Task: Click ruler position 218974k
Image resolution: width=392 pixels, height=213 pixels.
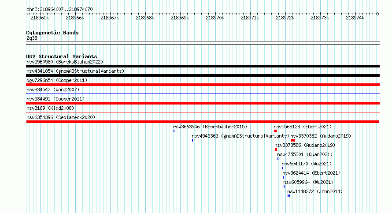Action: coord(355,18)
